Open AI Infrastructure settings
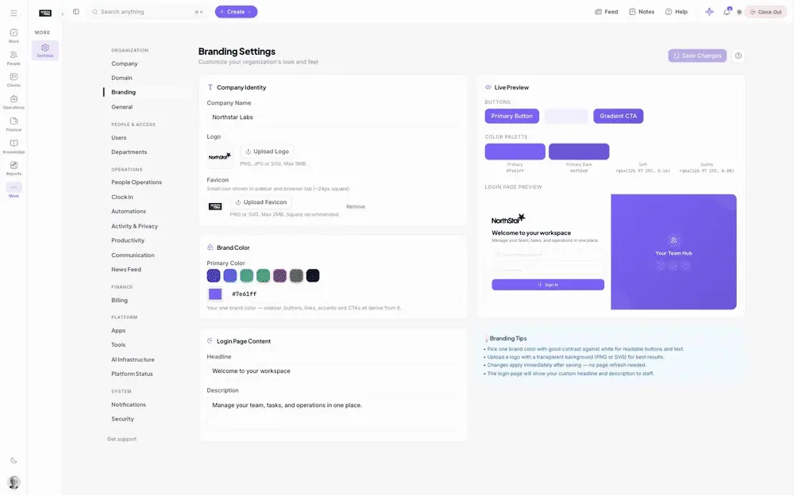Screen dimensions: 794x495 pos(133,359)
